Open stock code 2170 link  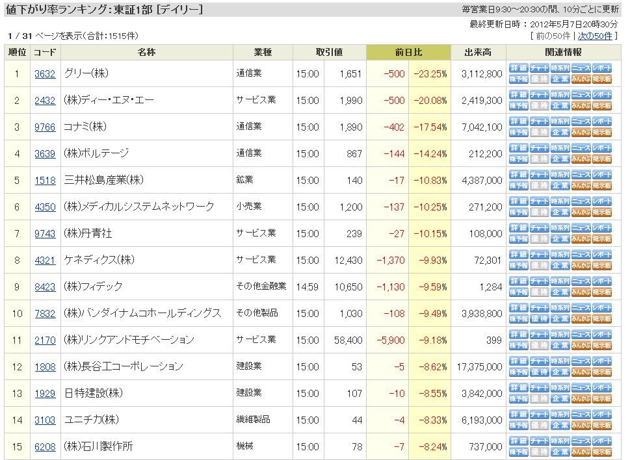coord(45,340)
